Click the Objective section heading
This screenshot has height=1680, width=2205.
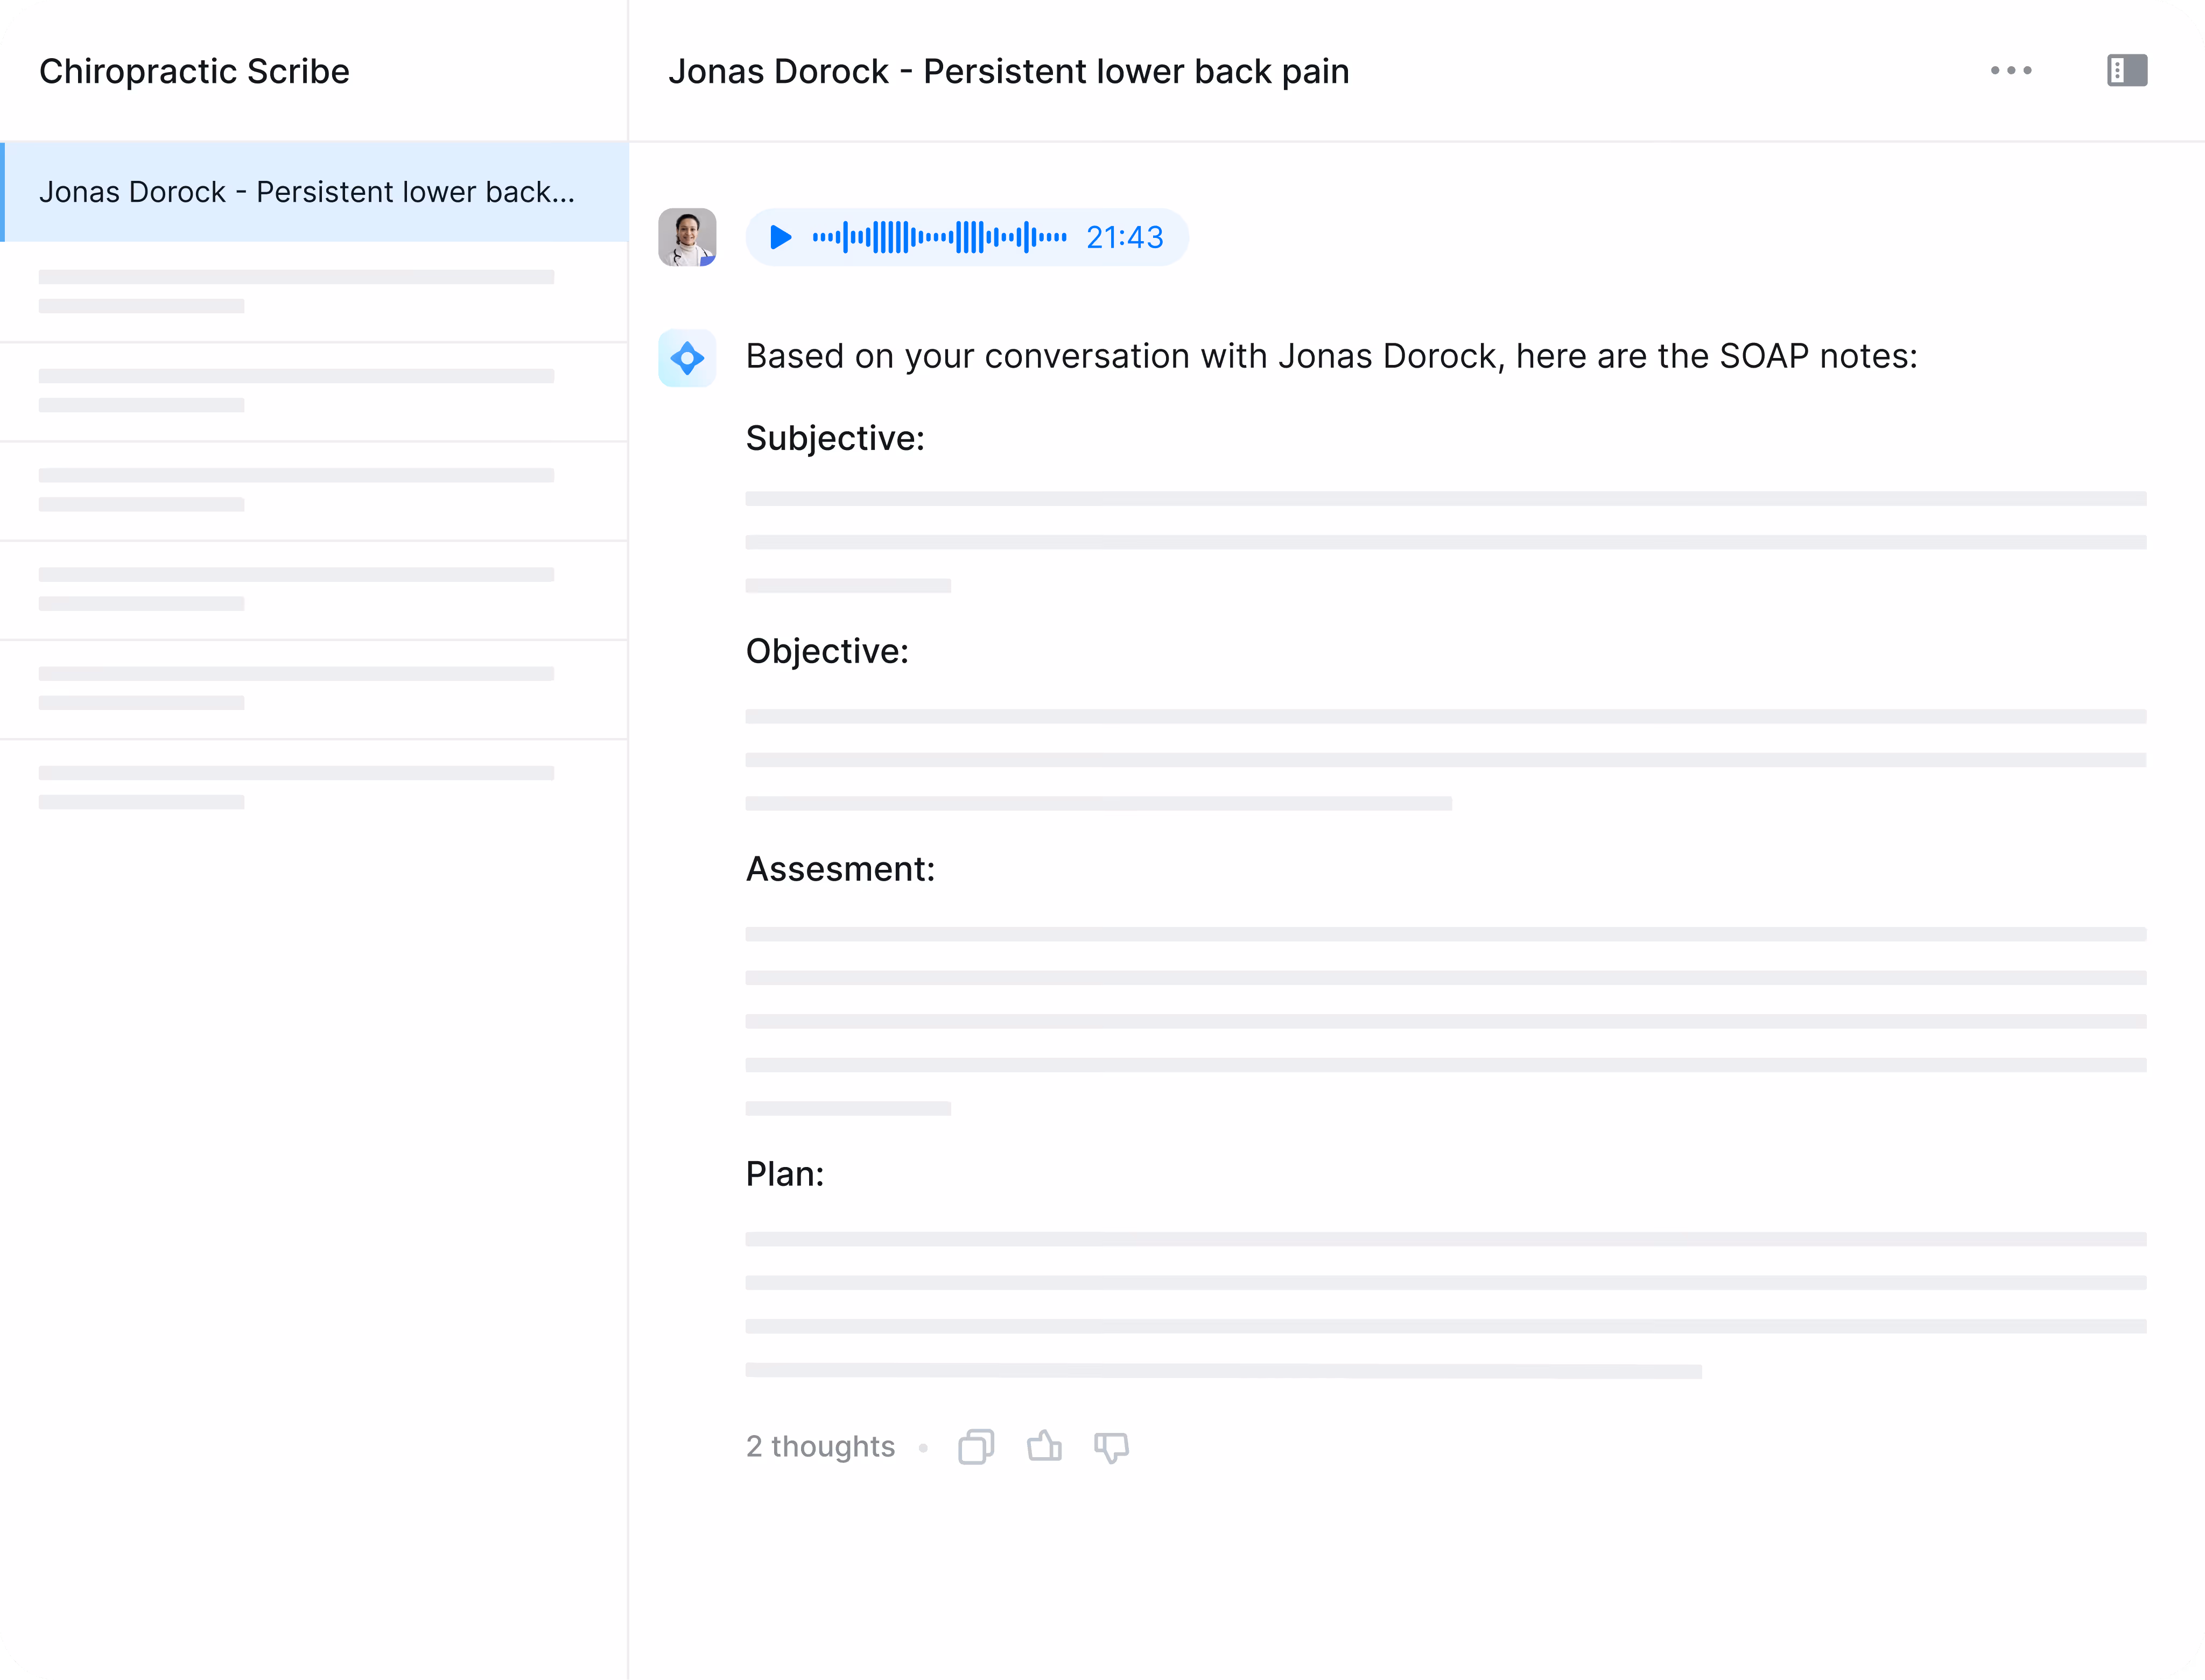click(827, 651)
